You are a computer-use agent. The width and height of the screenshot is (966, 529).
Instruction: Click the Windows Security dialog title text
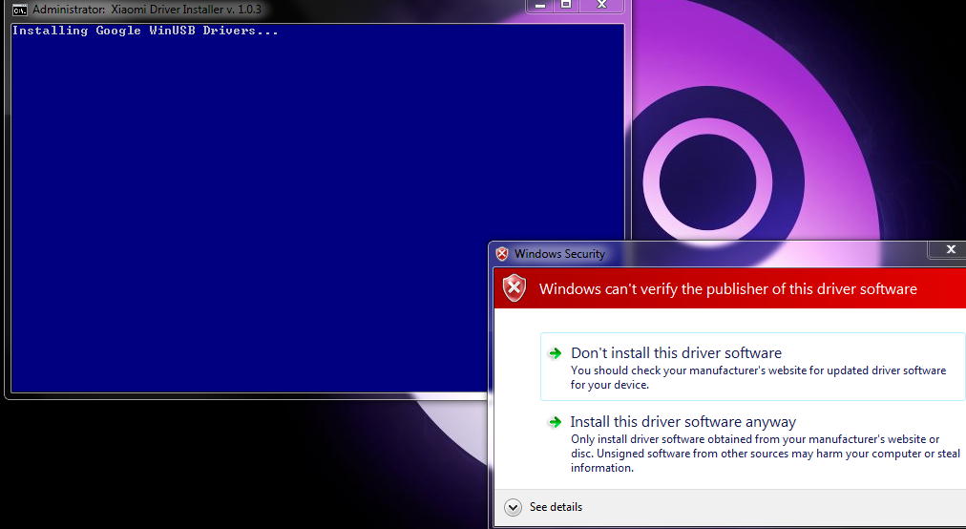pos(559,254)
